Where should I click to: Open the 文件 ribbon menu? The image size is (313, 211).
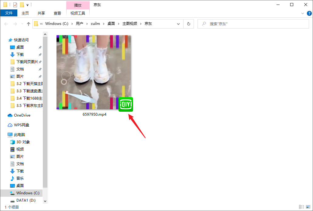9,13
